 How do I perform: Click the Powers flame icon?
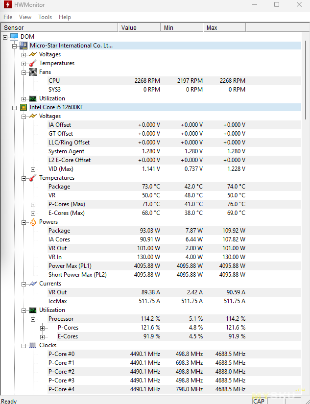point(33,222)
